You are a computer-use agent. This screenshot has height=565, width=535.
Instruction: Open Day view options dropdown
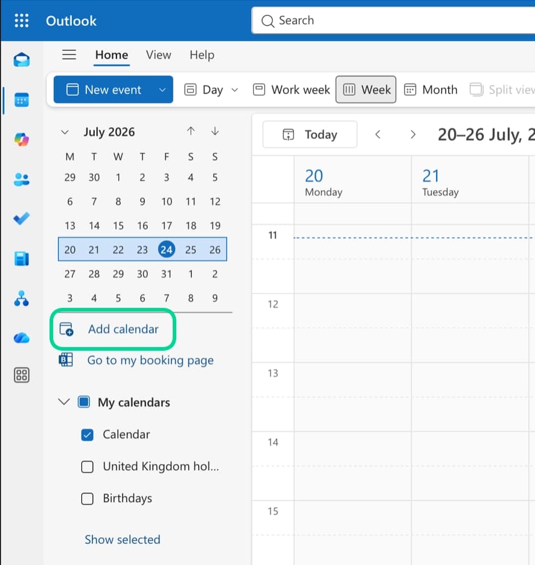(235, 90)
